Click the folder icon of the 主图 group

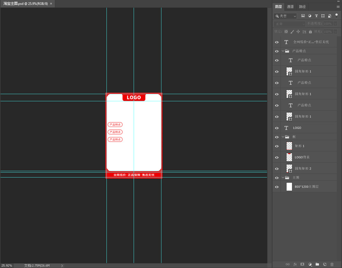pyautogui.click(x=287, y=177)
